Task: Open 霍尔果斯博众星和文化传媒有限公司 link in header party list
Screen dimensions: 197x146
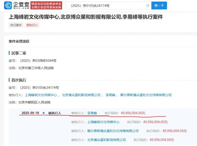Action: 146,95
